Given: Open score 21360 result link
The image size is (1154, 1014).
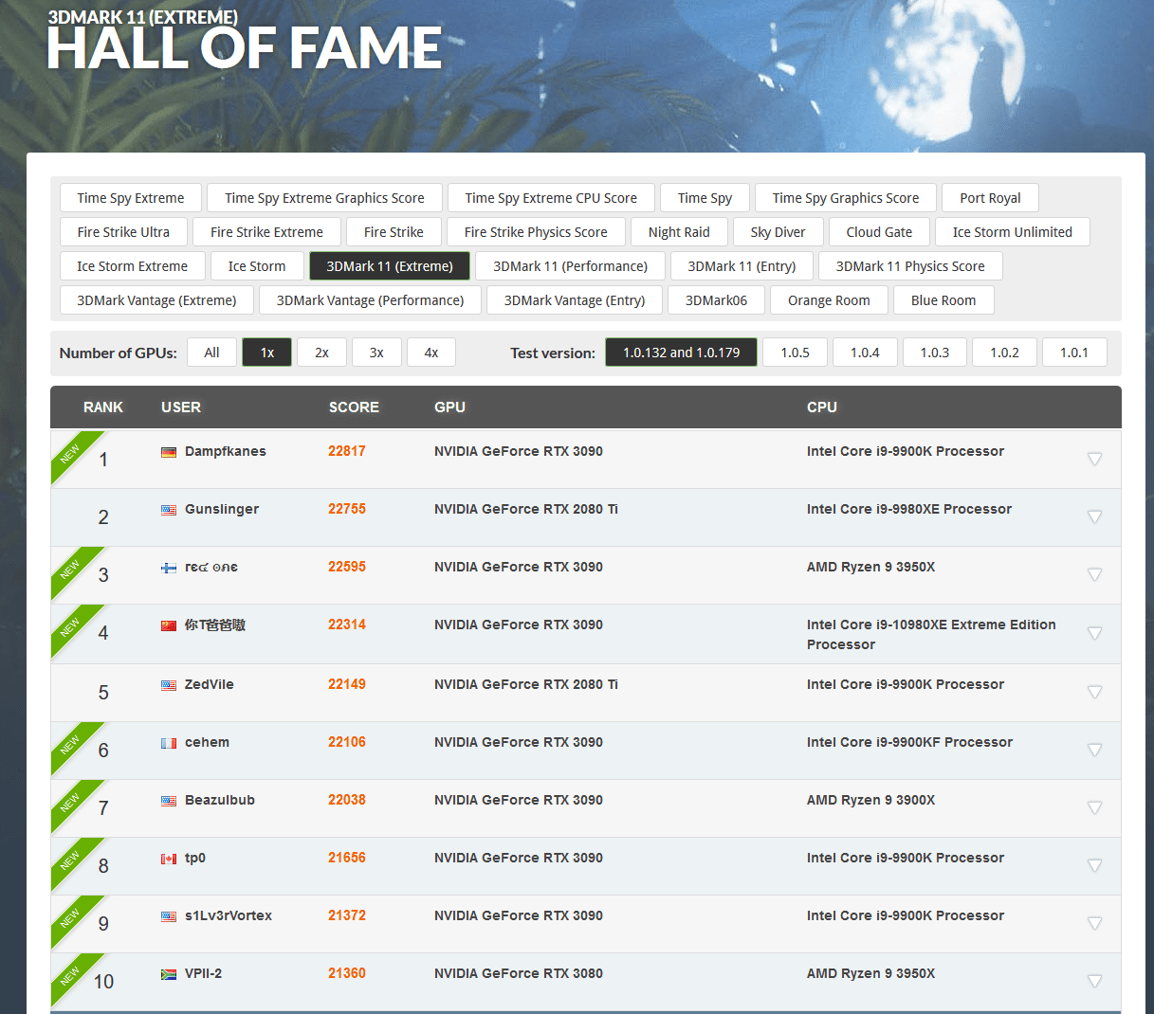Looking at the screenshot, I should pyautogui.click(x=347, y=973).
